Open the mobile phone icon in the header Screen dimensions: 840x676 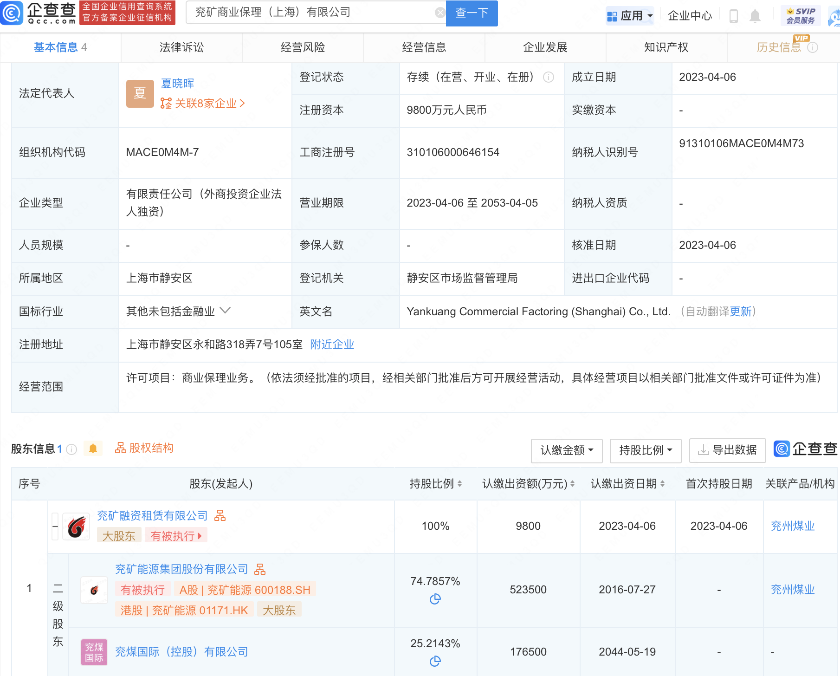[733, 16]
